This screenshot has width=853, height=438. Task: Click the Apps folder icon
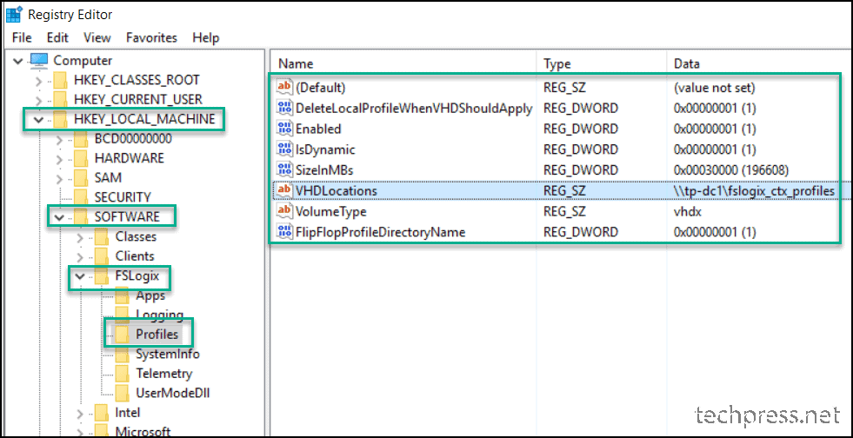pyautogui.click(x=123, y=295)
